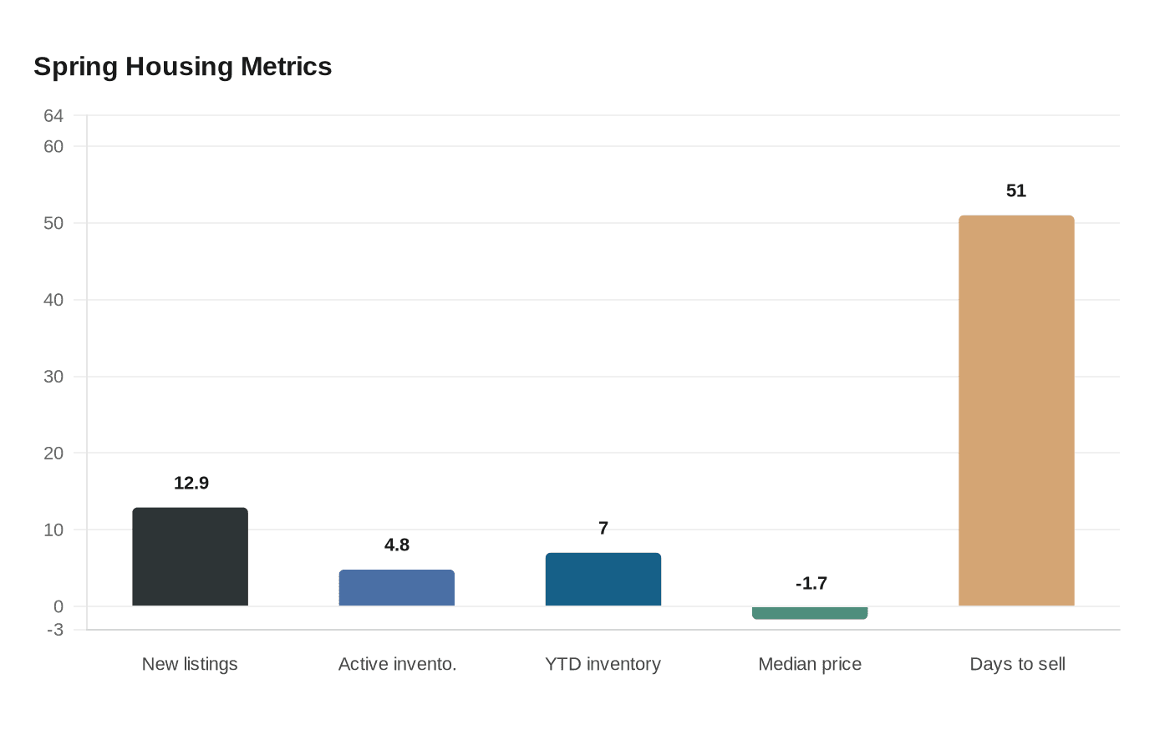Click the blue Active inventory bar

point(396,588)
